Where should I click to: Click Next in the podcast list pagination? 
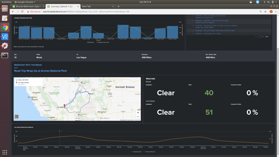267,37
